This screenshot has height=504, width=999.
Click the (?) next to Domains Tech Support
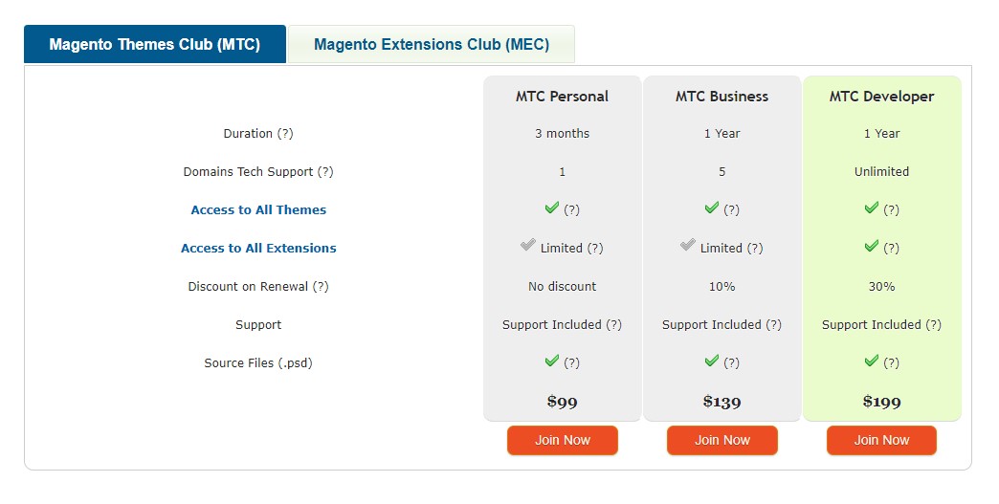325,172
